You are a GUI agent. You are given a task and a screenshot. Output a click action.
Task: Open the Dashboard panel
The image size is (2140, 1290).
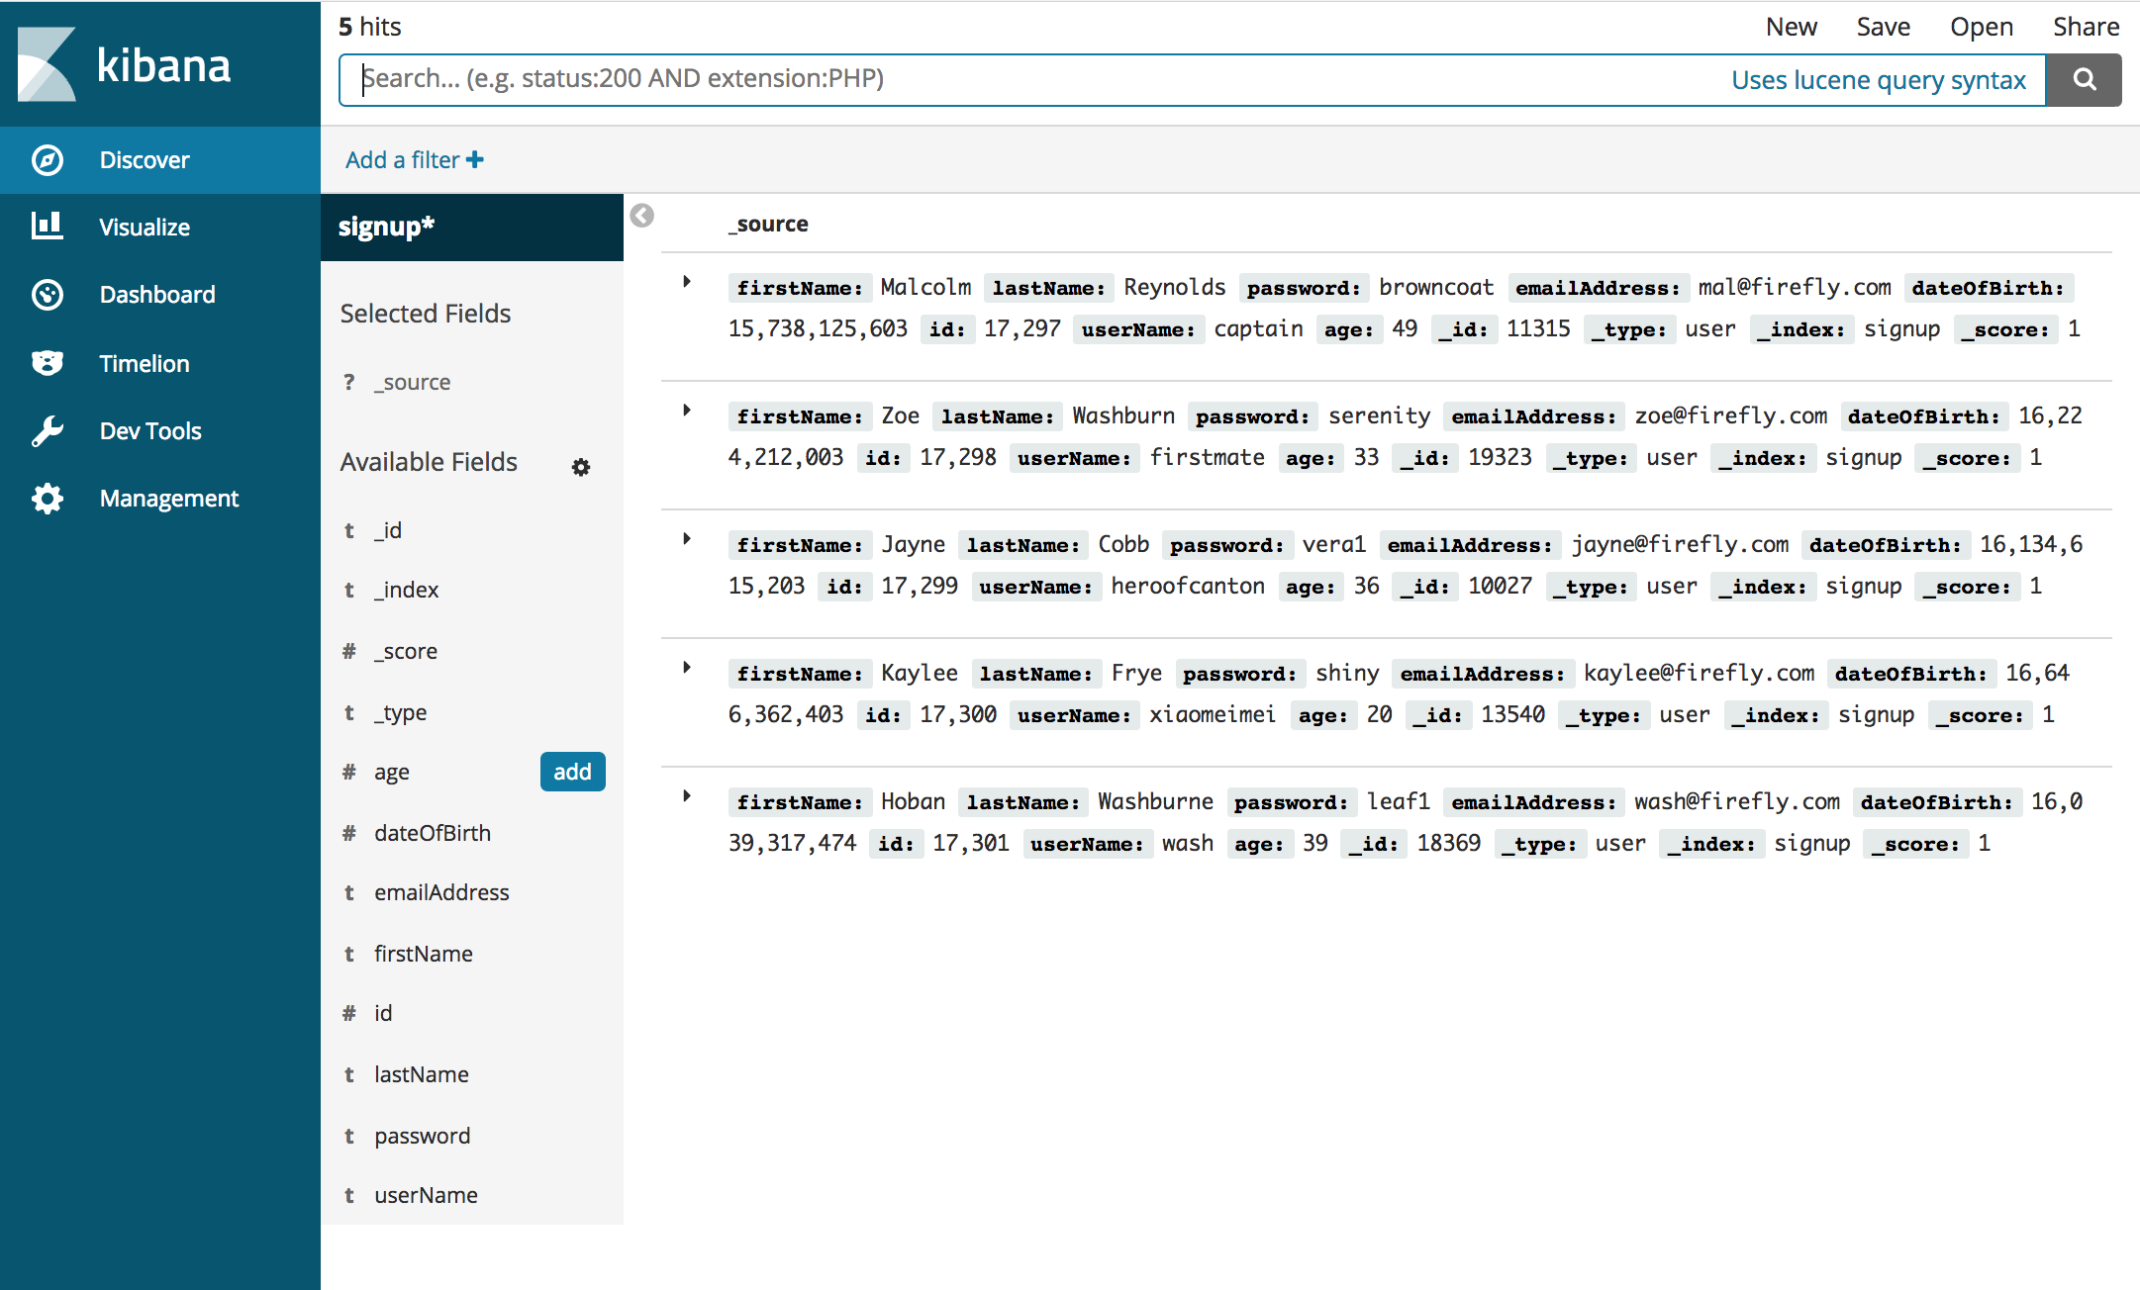(x=156, y=295)
